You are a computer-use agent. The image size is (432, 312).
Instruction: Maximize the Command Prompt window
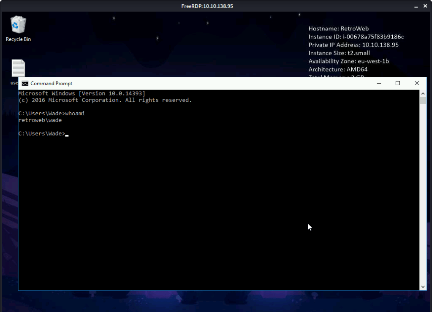pyautogui.click(x=397, y=84)
